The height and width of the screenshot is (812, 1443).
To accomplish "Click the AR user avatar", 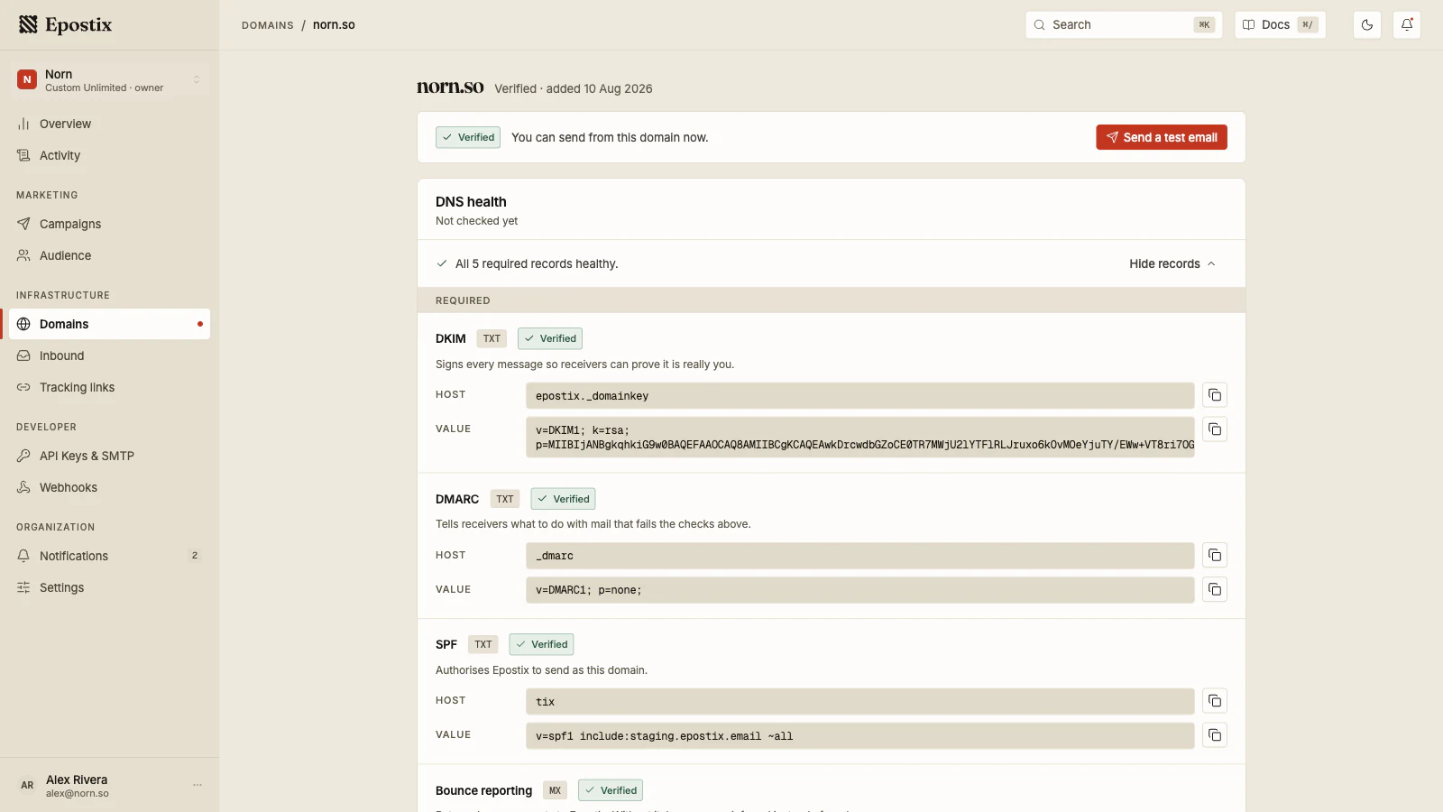I will click(27, 785).
